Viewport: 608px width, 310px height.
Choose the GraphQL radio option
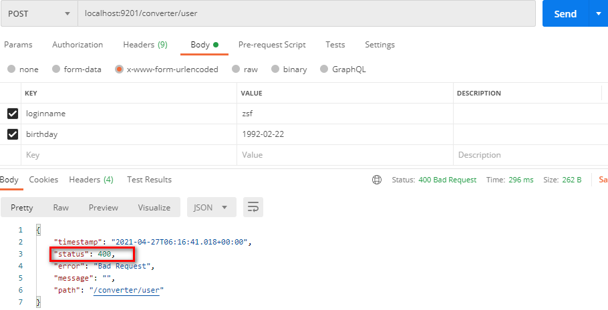[x=324, y=69]
